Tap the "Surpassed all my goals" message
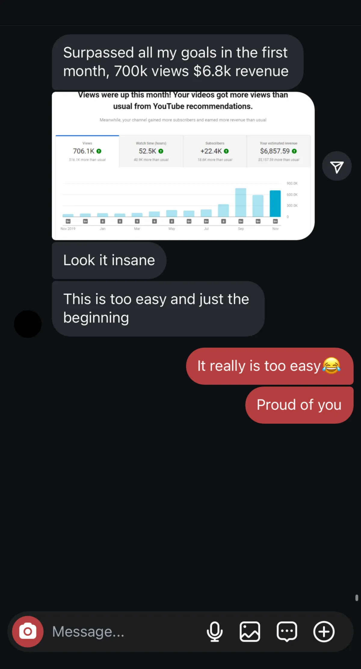The width and height of the screenshot is (361, 669). point(177,62)
